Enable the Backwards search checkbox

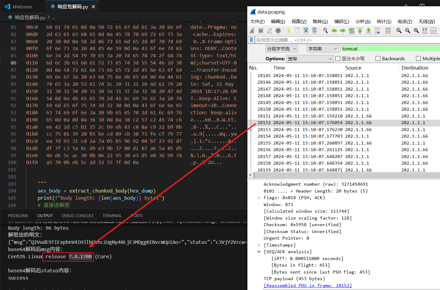[378, 58]
